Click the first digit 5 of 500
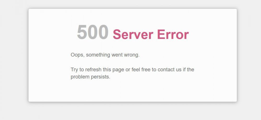Viewport: 261px width, 120px height. click(x=82, y=32)
